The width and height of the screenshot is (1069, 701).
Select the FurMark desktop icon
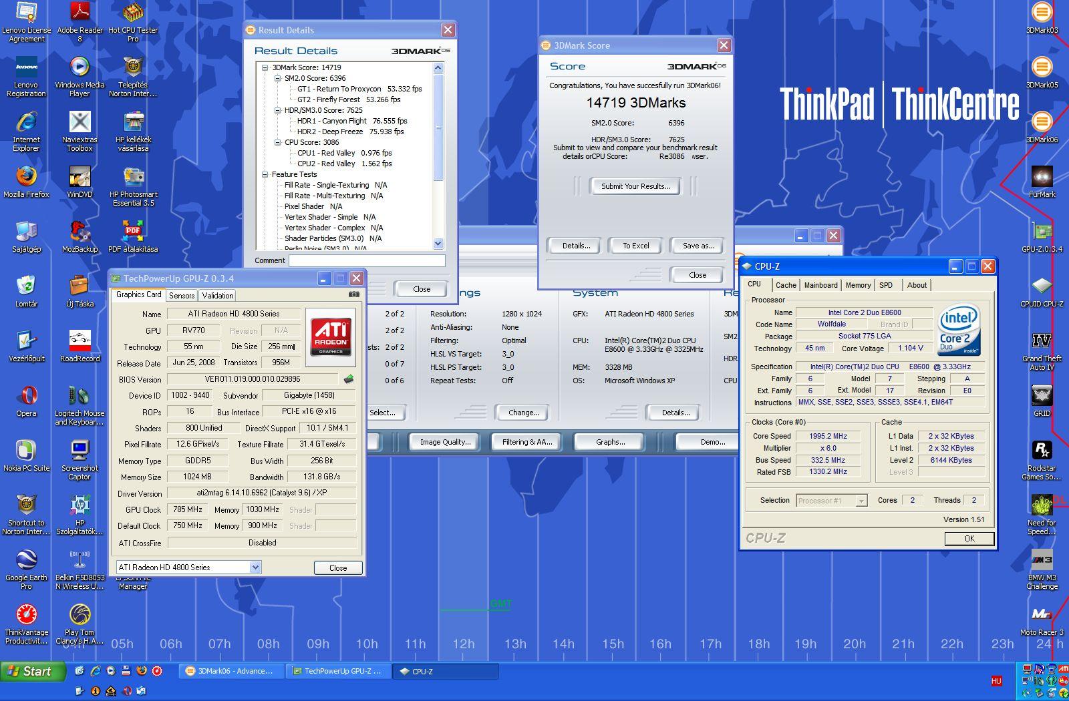tap(1042, 182)
